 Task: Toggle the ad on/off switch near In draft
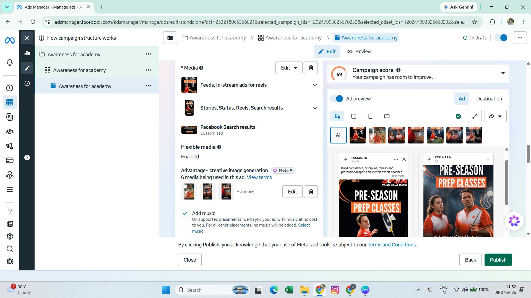pyautogui.click(x=501, y=38)
